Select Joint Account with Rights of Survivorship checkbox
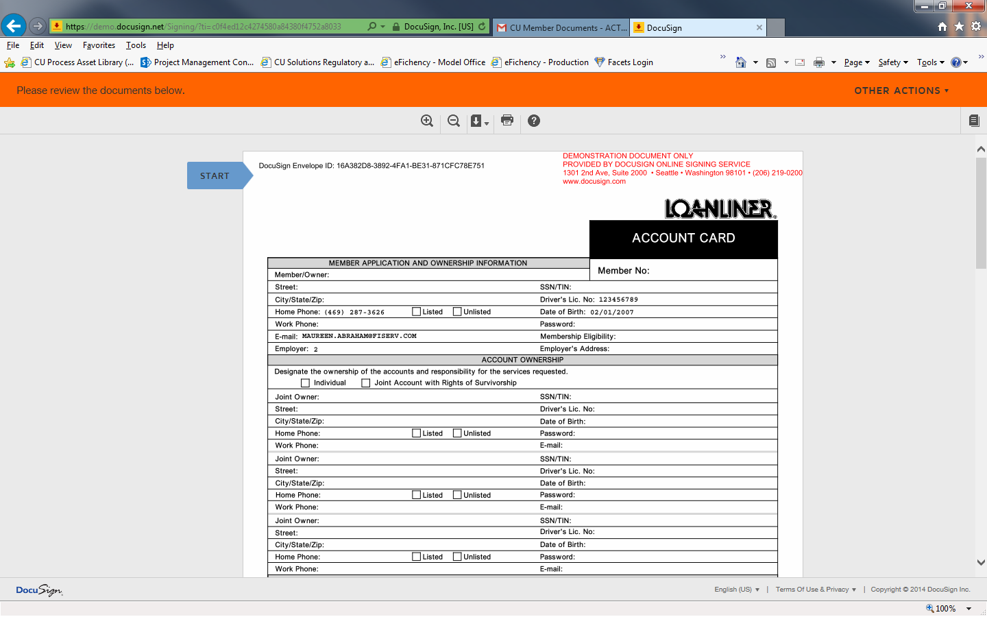This screenshot has height=617, width=987. pyautogui.click(x=365, y=383)
